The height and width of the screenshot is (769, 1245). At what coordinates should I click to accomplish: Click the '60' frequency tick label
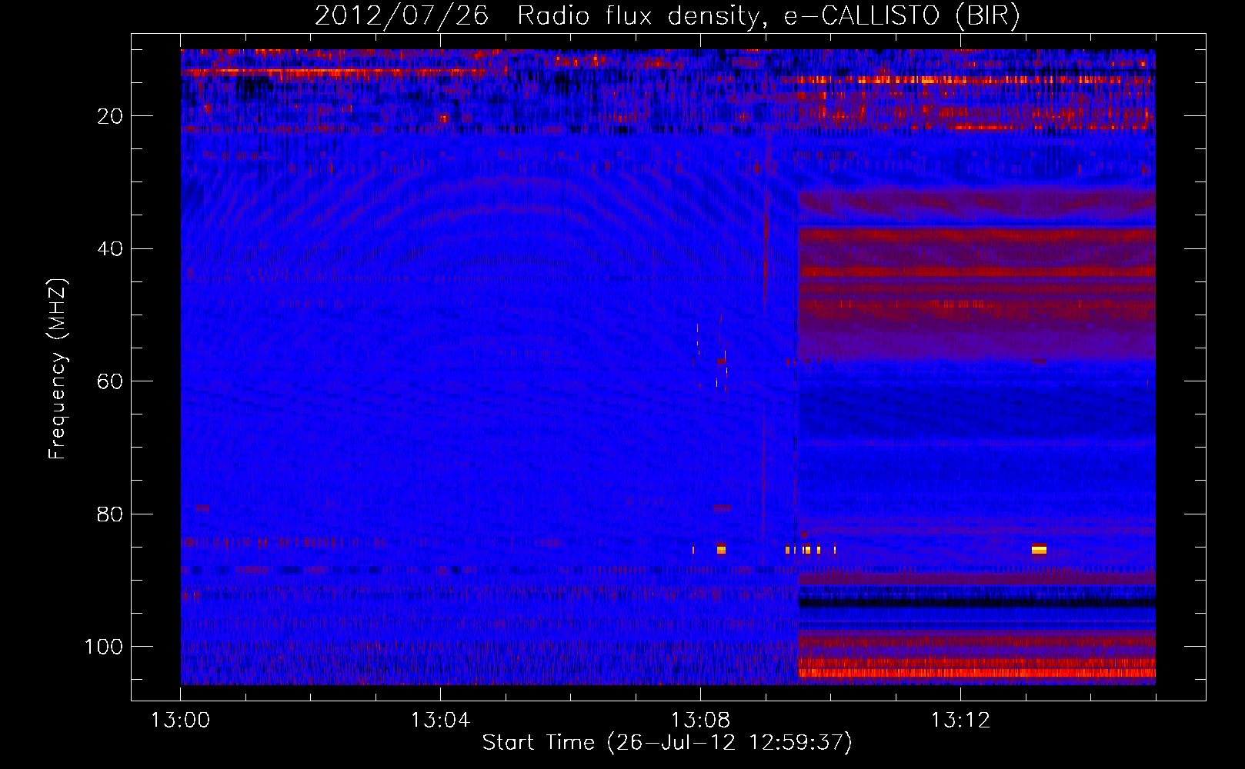[x=110, y=381]
